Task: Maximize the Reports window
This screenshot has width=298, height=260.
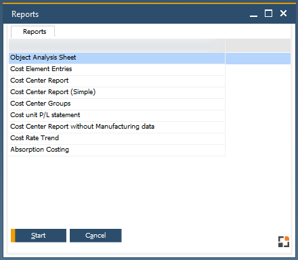Action: [x=268, y=14]
